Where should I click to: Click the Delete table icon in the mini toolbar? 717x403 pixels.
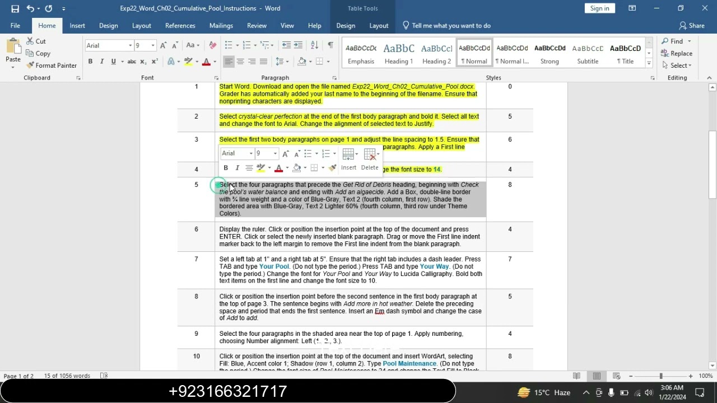pyautogui.click(x=370, y=160)
